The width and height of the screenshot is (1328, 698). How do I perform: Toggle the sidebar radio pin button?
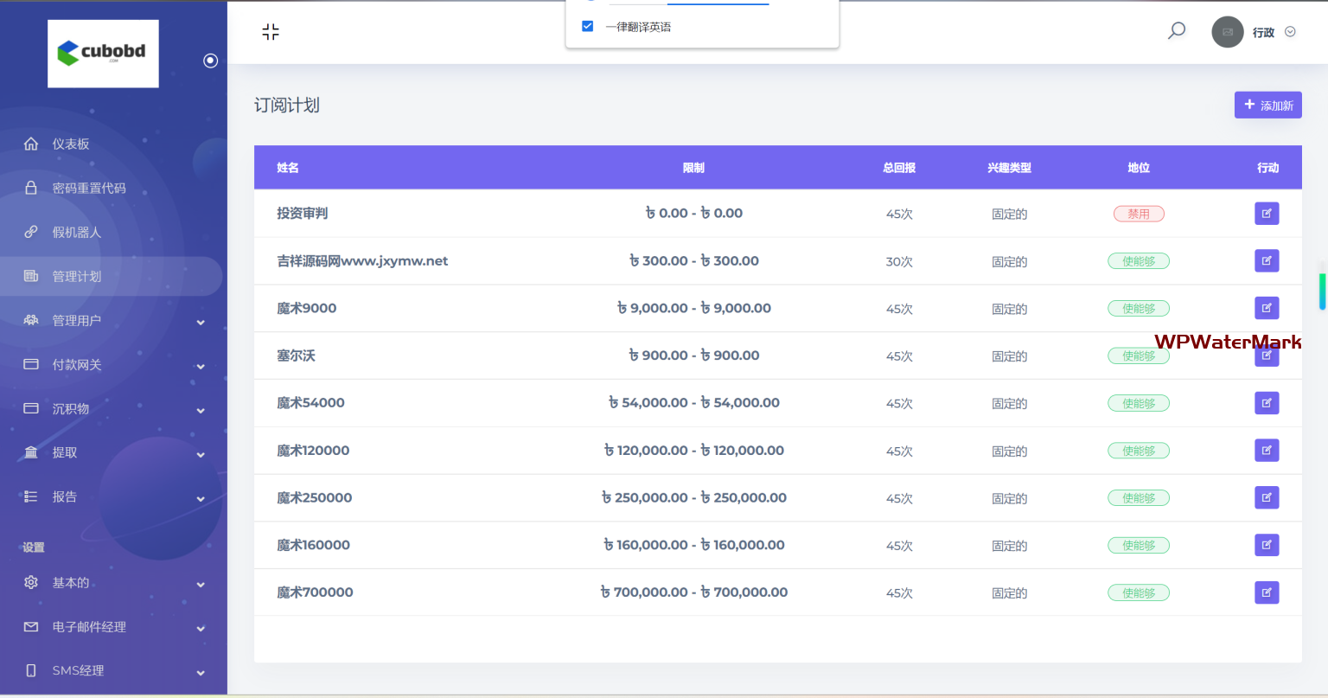(210, 61)
